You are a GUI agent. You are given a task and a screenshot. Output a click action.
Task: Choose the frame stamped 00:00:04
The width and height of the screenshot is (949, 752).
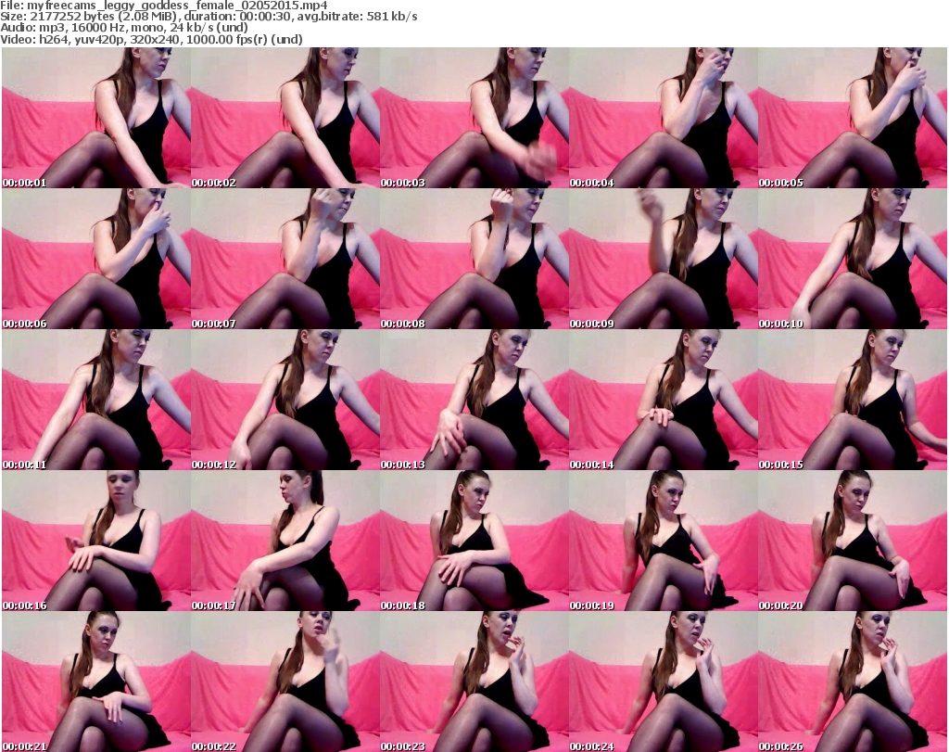tap(664, 118)
